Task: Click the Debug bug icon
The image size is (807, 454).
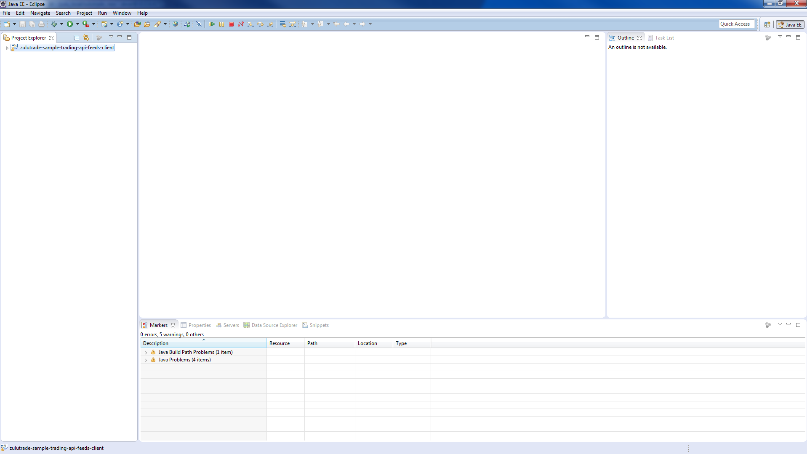Action: (54, 24)
